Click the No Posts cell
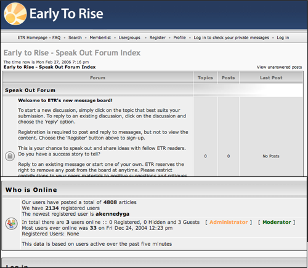The height and width of the screenshot is (268, 308). click(271, 156)
